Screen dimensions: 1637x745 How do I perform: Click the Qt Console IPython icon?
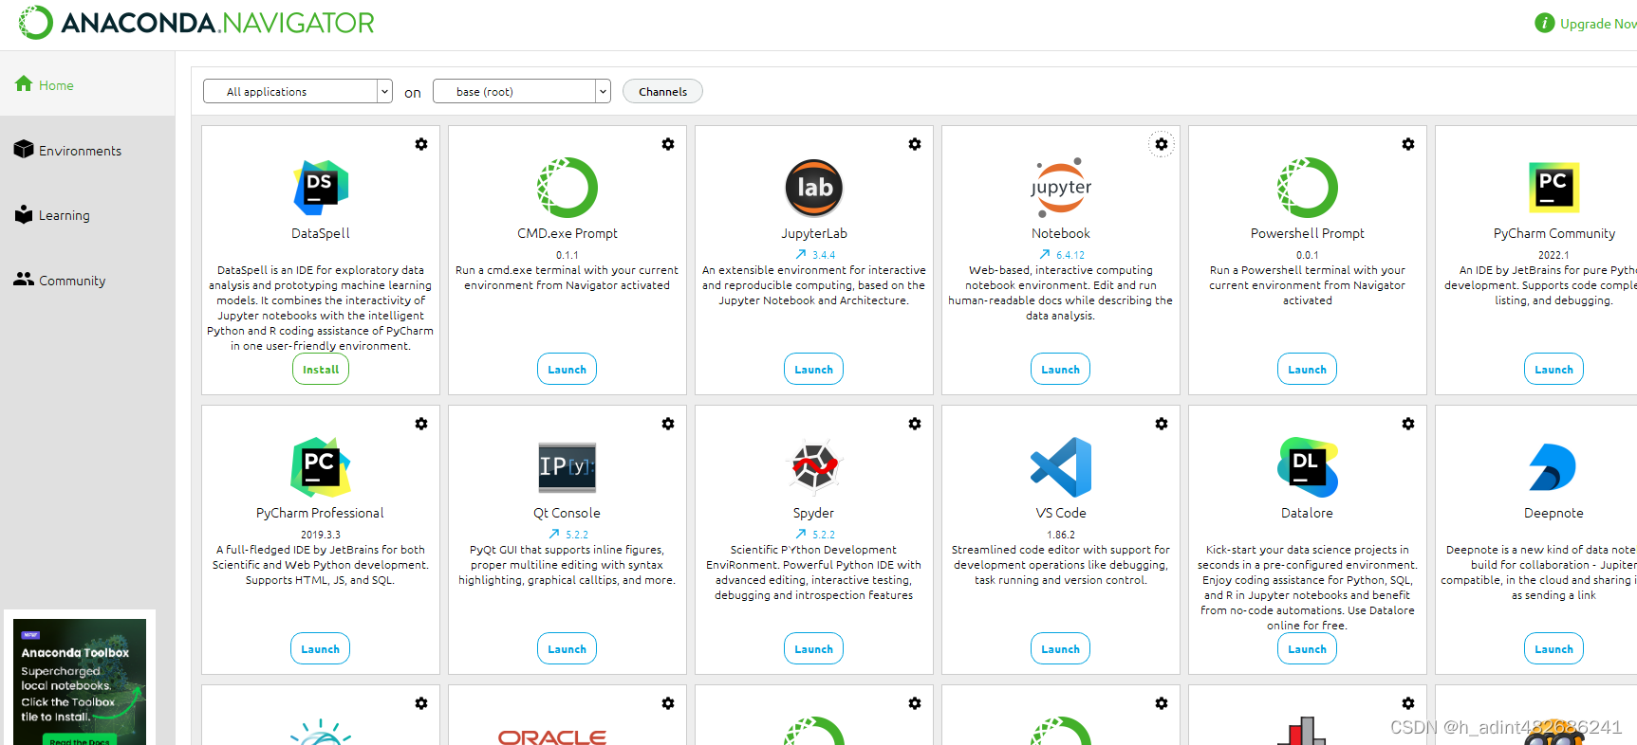pos(567,467)
